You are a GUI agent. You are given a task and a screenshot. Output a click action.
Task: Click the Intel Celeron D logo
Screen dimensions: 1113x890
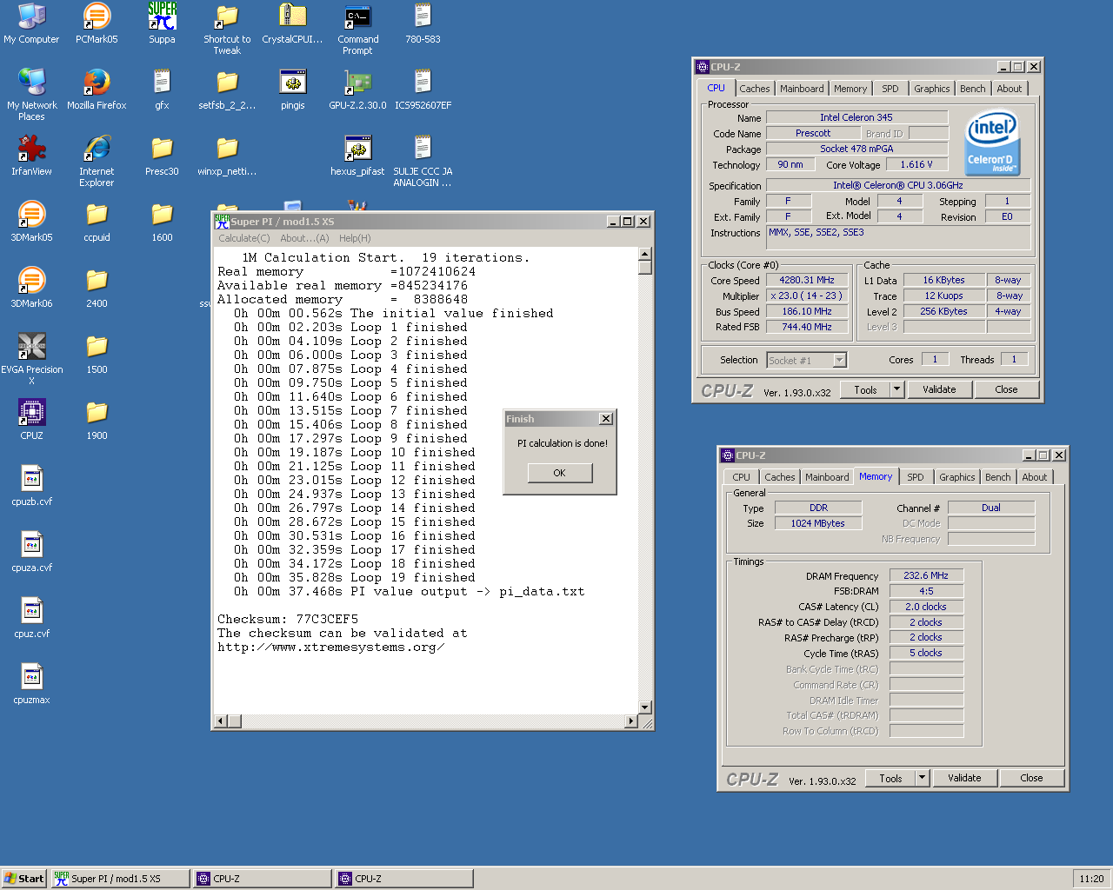(x=992, y=142)
